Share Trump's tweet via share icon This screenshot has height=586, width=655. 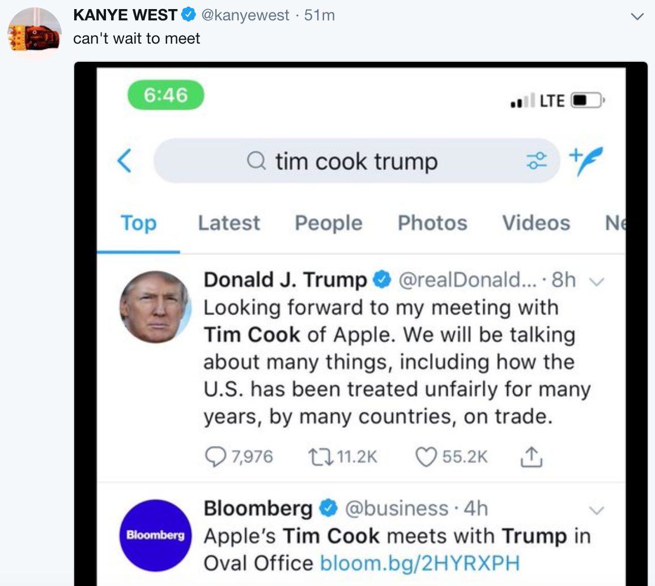click(531, 457)
